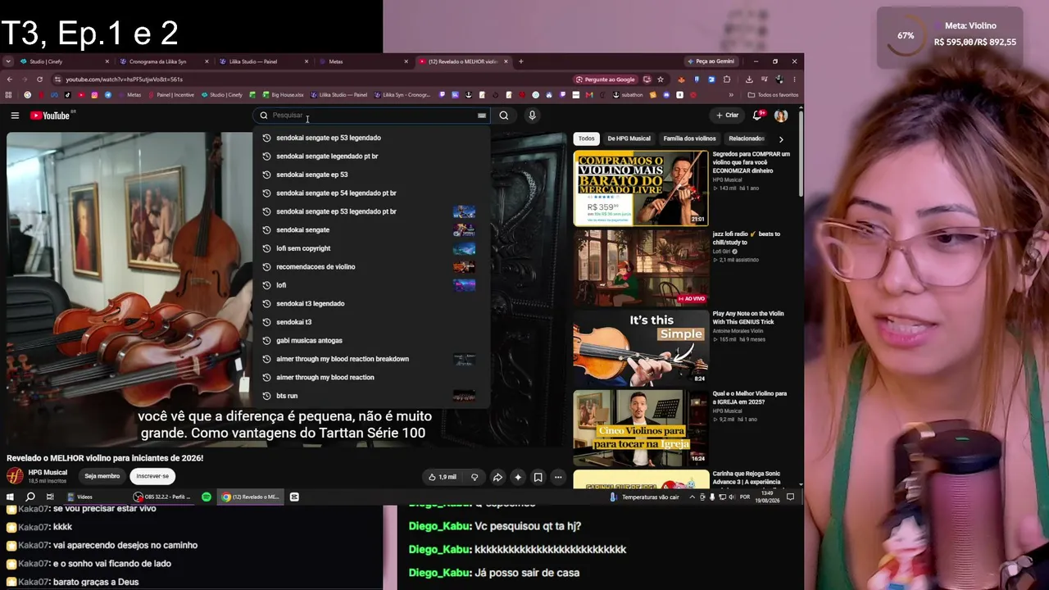Open the jazz lofi radio live thumbnail
This screenshot has height=590, width=1049.
(641, 268)
